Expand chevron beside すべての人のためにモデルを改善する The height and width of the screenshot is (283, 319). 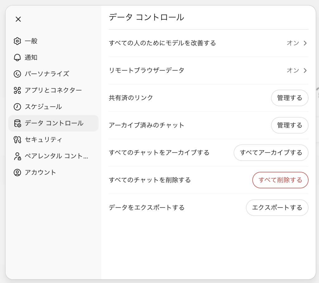[305, 43]
